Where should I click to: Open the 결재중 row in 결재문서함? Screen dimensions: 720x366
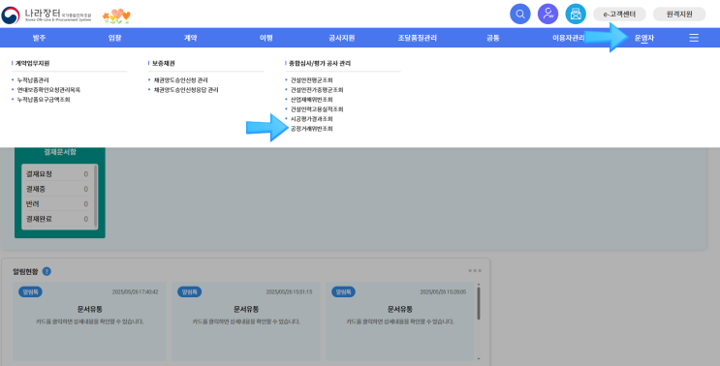click(x=57, y=189)
